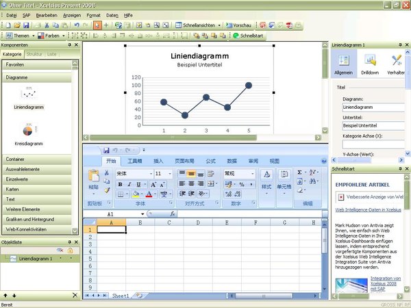Click the import spreadsheet globe icon
Image resolution: width=411 pixels, height=308 pixels.
pos(119,25)
